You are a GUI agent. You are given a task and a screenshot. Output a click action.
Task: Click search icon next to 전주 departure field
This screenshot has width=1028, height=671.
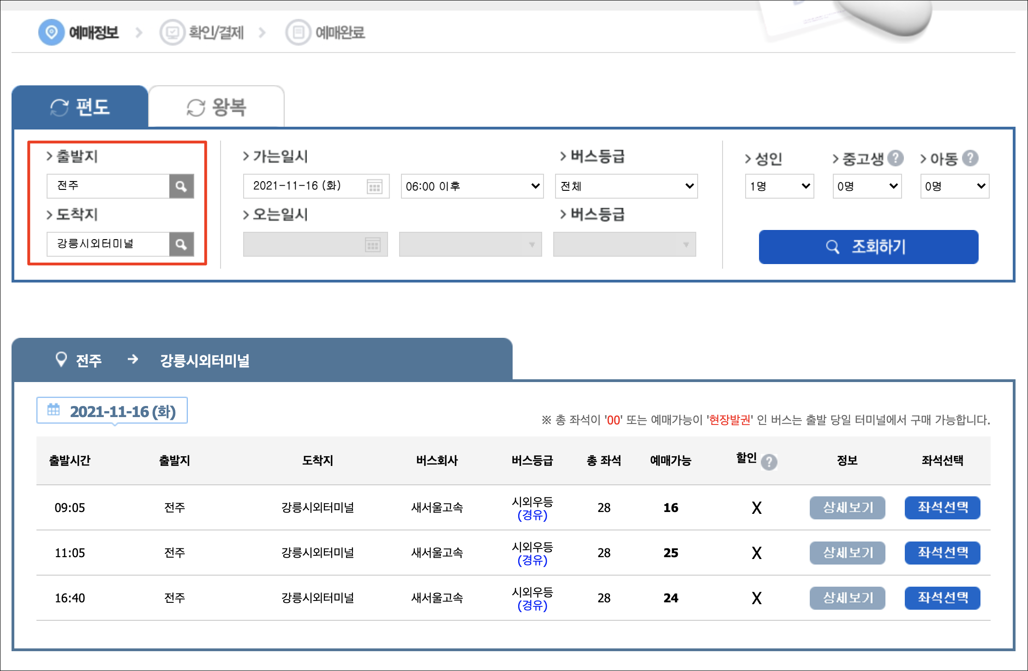tap(181, 186)
